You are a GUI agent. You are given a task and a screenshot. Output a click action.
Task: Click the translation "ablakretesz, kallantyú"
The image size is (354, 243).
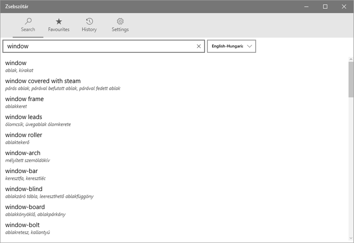point(28,232)
